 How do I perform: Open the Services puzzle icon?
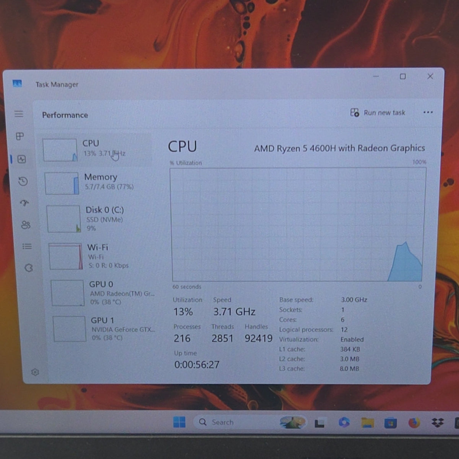tap(29, 268)
